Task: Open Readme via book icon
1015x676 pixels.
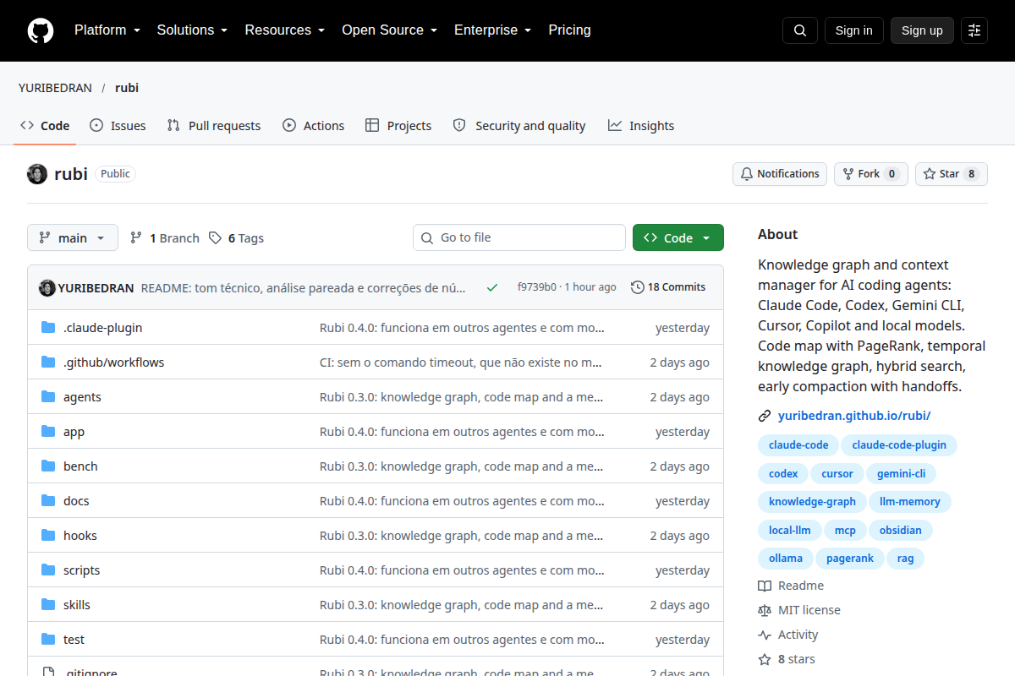Action: 765,586
